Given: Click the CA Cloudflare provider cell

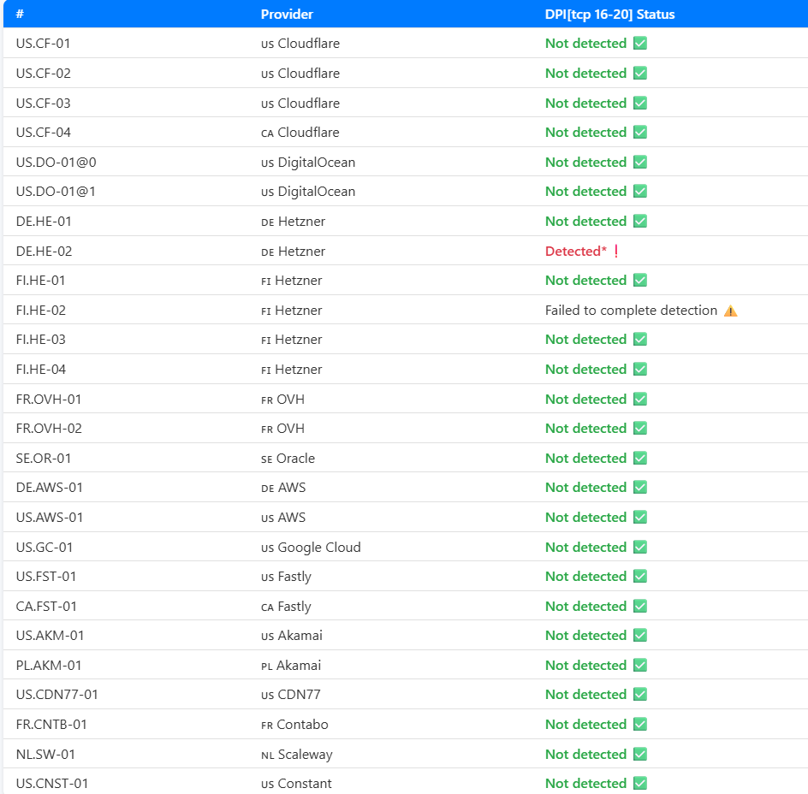Looking at the screenshot, I should coord(300,133).
